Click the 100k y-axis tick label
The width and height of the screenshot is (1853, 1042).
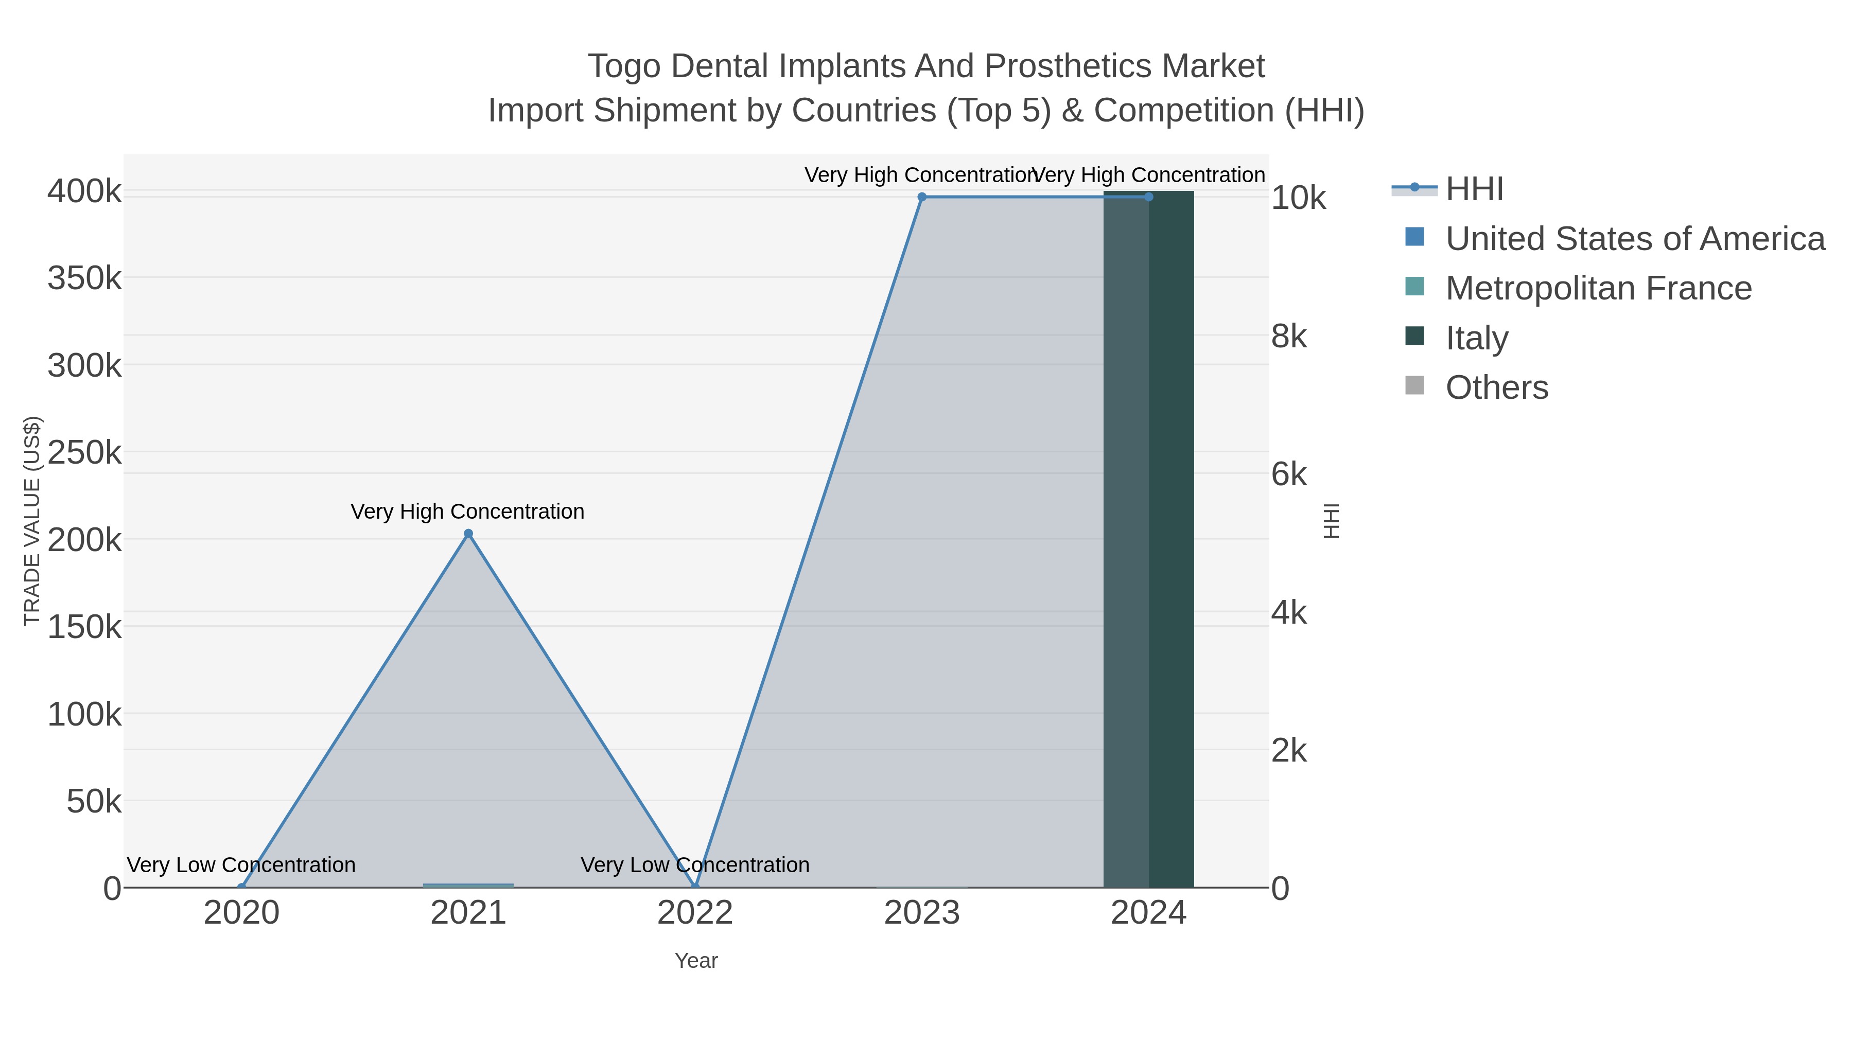(x=84, y=714)
